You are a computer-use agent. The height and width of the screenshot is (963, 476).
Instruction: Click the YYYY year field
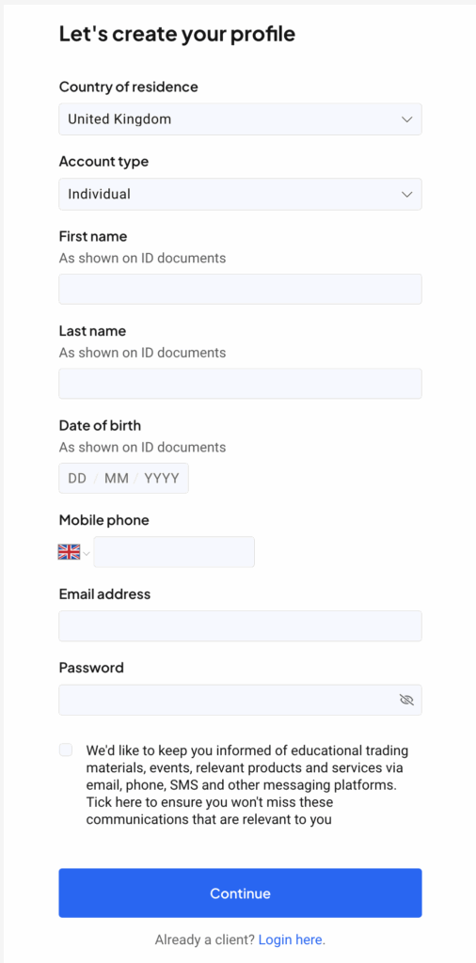click(162, 479)
